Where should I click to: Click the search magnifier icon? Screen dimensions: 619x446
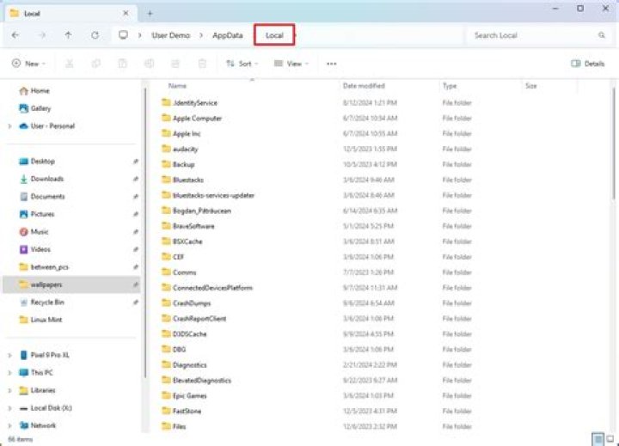[x=602, y=35]
